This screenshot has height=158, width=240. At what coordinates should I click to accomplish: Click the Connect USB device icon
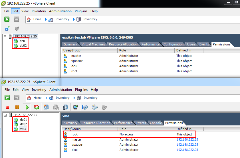pyautogui.click(x=104, y=107)
